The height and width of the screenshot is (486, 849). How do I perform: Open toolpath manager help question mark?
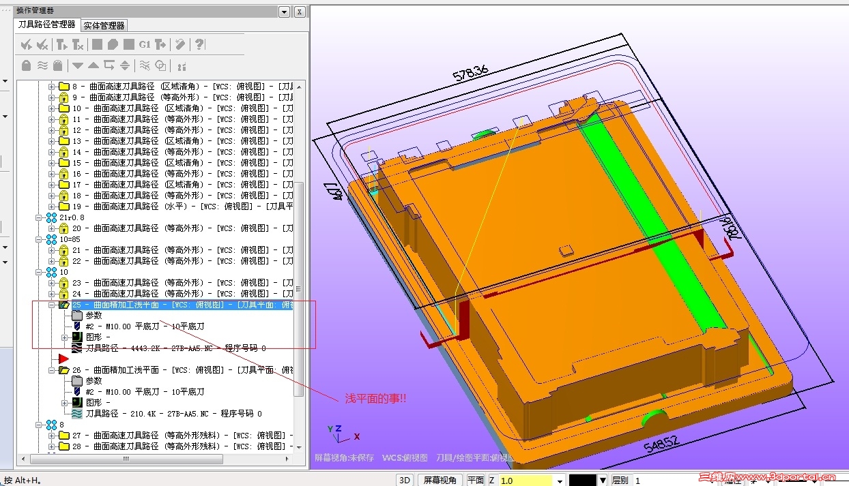click(199, 45)
